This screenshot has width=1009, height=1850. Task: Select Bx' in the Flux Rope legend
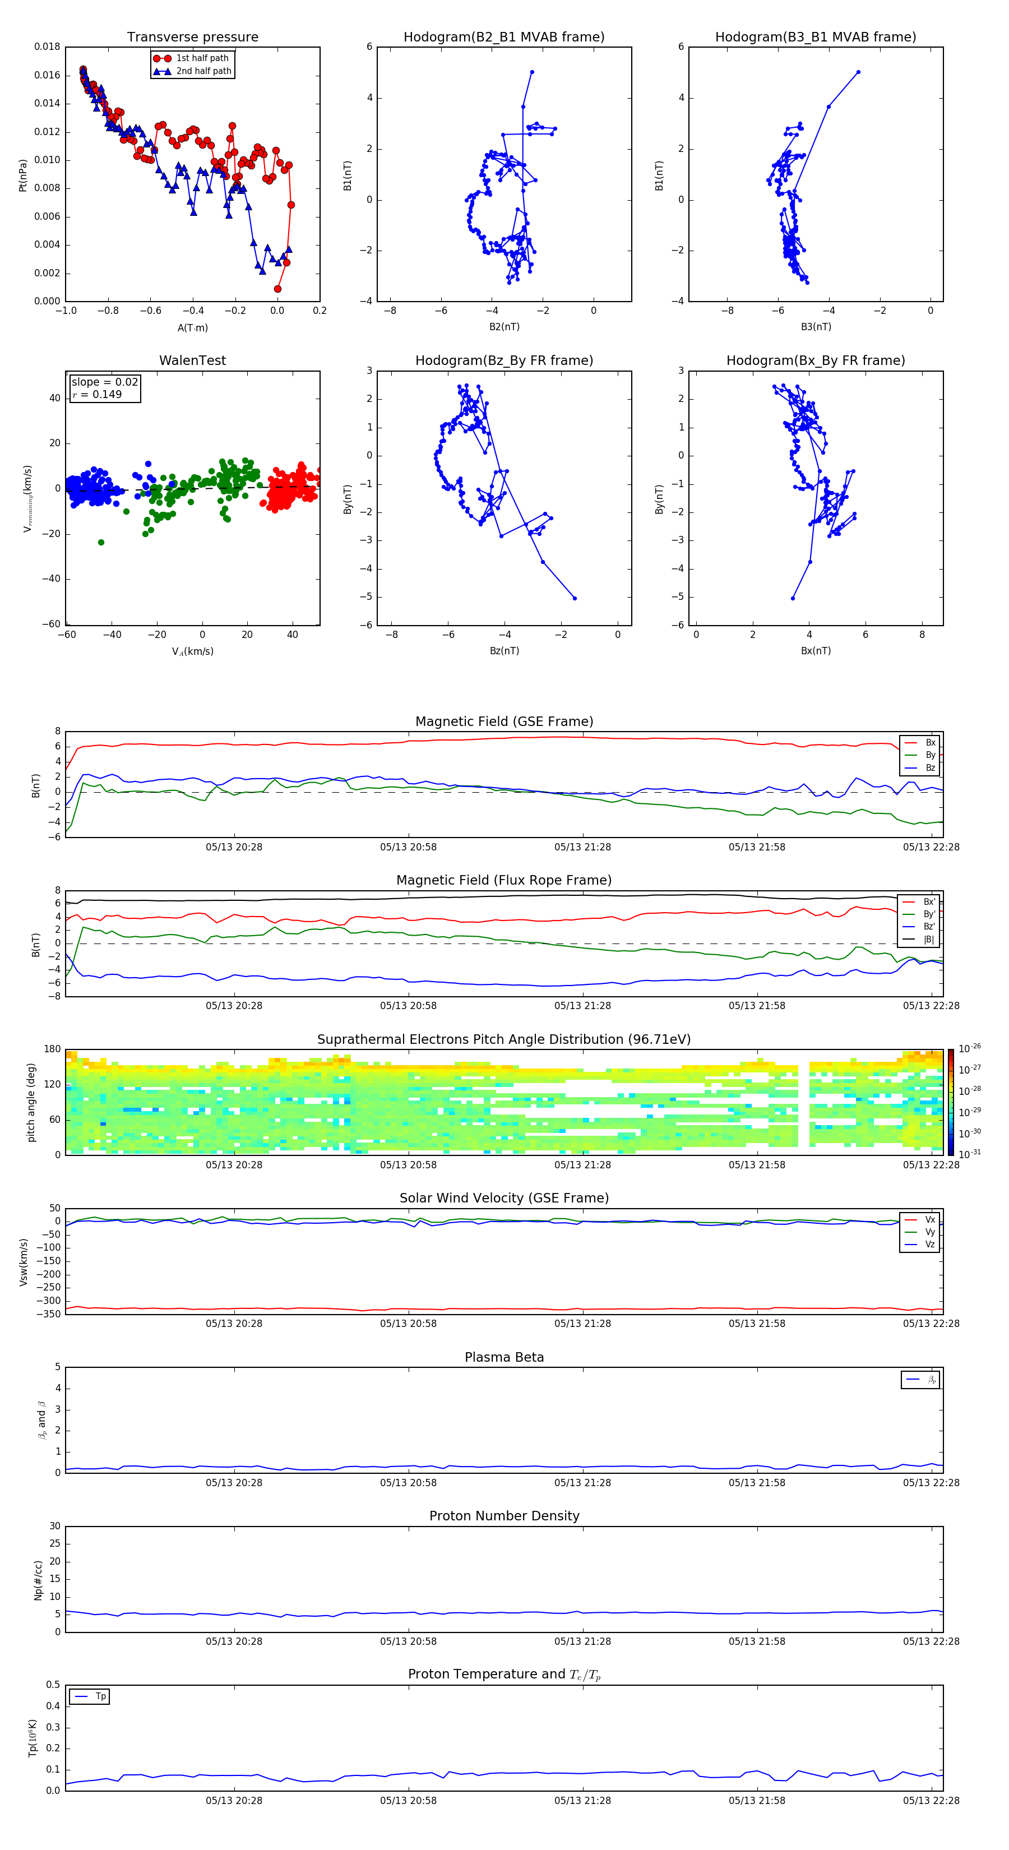coord(920,902)
